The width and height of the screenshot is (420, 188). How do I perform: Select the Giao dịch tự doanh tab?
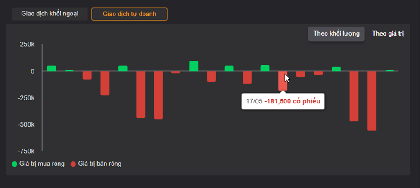129,14
